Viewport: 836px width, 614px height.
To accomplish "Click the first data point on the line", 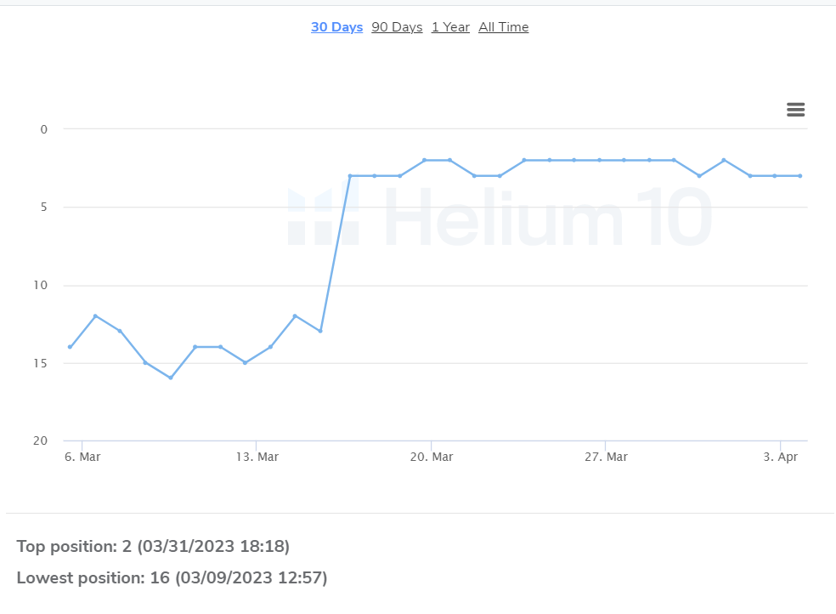I will (70, 347).
